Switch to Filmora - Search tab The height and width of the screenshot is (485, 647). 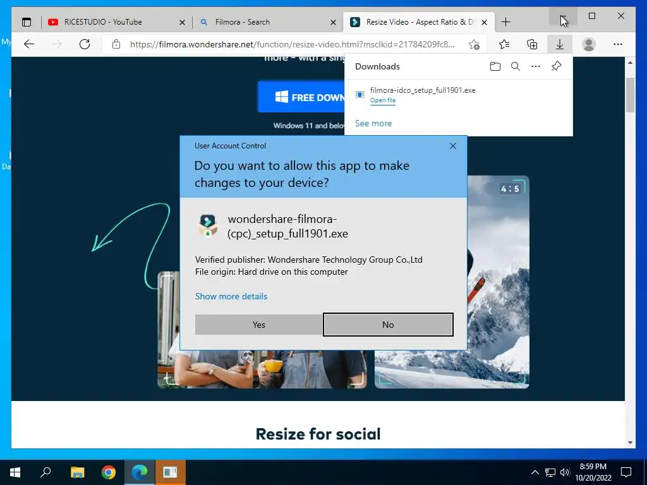[267, 22]
